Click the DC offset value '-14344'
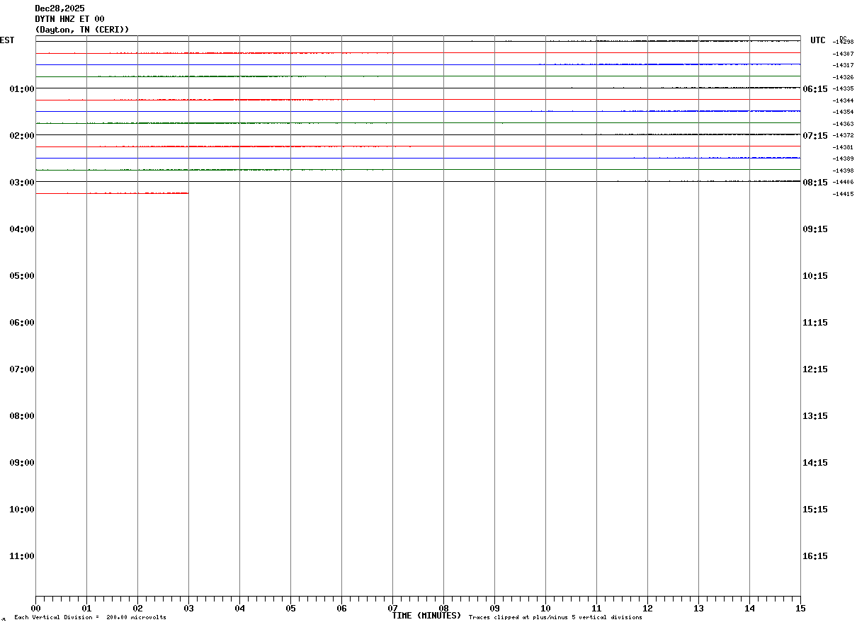The height and width of the screenshot is (627, 857). tap(843, 100)
